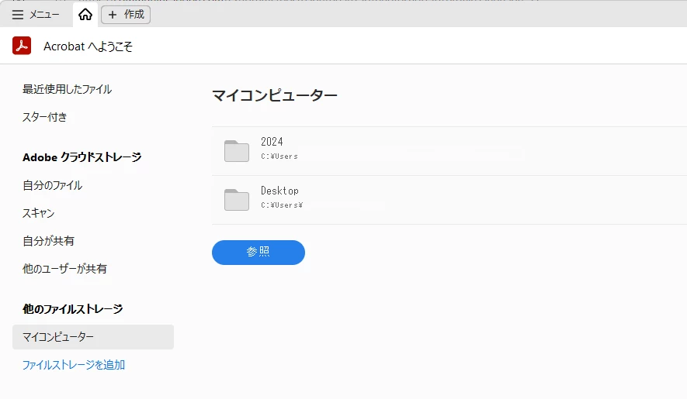
Task: Open the Desktop folder name
Action: pos(279,191)
